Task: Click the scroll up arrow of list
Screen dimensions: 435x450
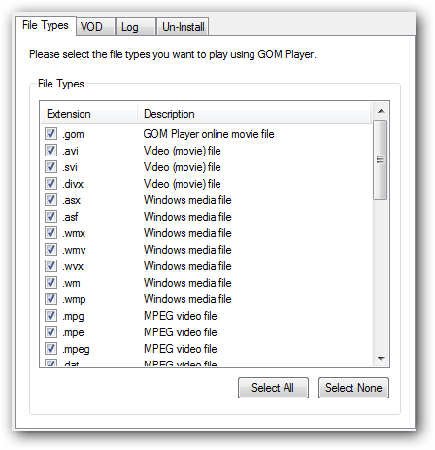Action: tap(381, 111)
